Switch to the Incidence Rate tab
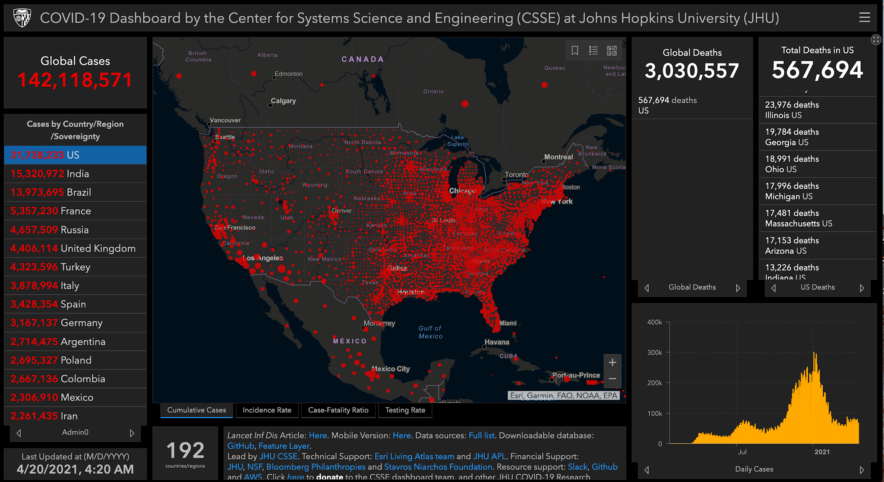Screen dimensions: 884x482 point(267,410)
